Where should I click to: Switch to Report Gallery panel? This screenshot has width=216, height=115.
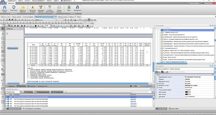pyautogui.click(x=174, y=109)
